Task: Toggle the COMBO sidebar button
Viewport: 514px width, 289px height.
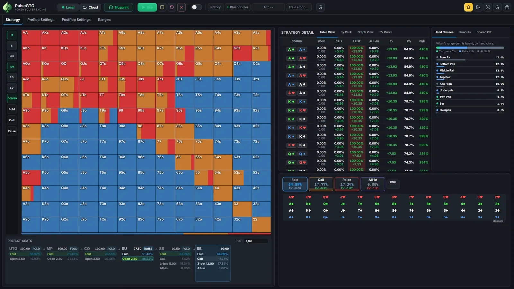Action: pyautogui.click(x=12, y=98)
